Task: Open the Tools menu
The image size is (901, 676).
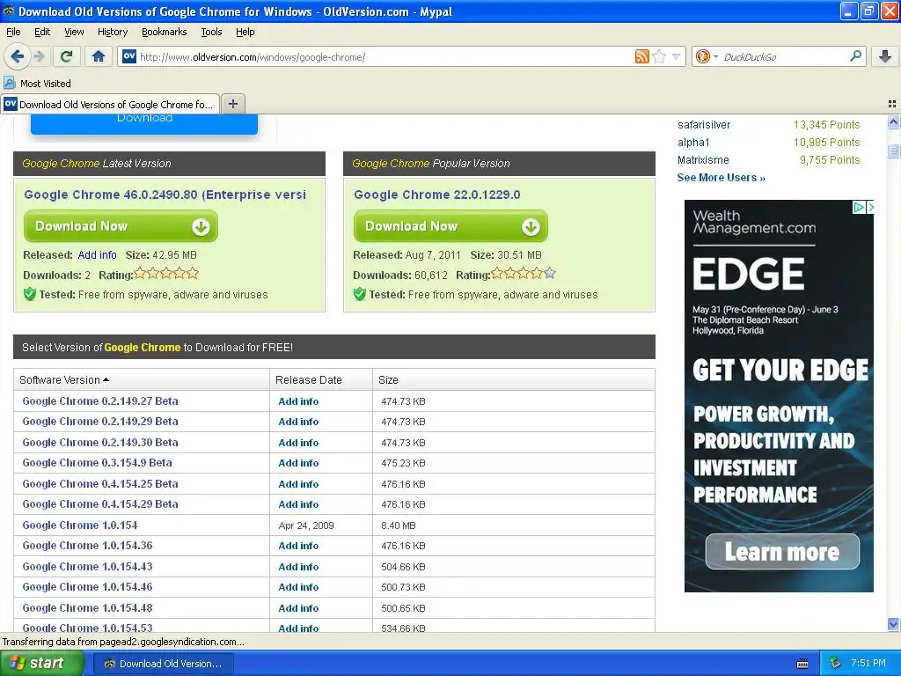Action: [x=211, y=32]
